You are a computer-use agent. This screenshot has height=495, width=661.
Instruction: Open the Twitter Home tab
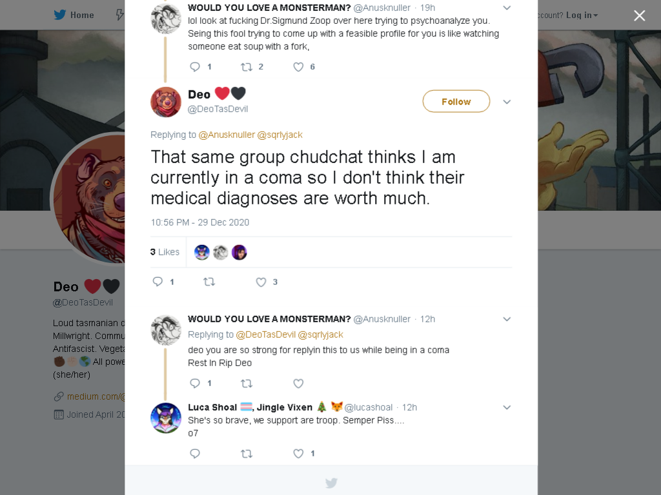pos(74,15)
